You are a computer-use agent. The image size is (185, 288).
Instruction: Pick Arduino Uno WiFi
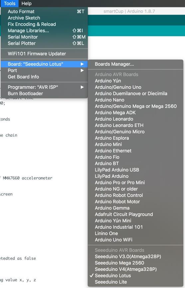pos(135,240)
